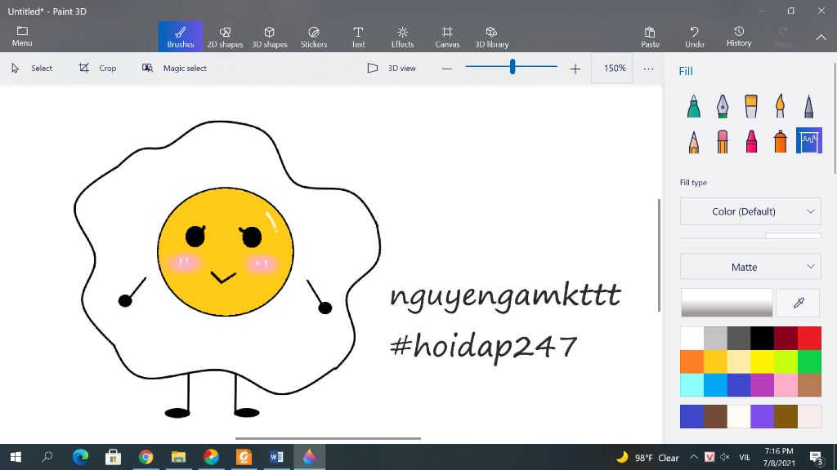The width and height of the screenshot is (837, 470).
Task: Browse the 3D library
Action: (x=491, y=36)
